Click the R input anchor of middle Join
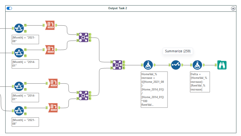Viewport: 241px width, 136px height. tap(111, 68)
